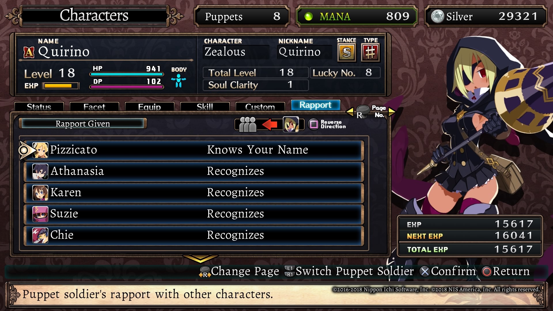Click the blue Body figure icon
This screenshot has height=311, width=553.
179,81
